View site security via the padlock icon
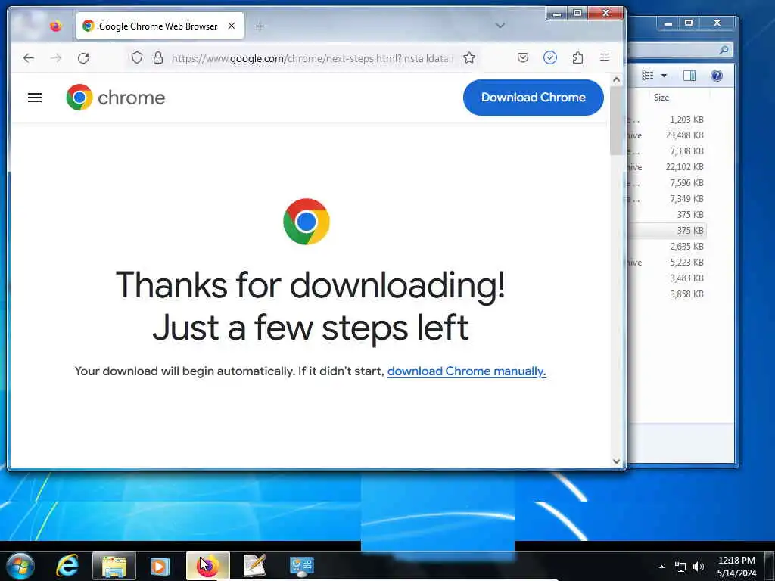 click(x=158, y=57)
